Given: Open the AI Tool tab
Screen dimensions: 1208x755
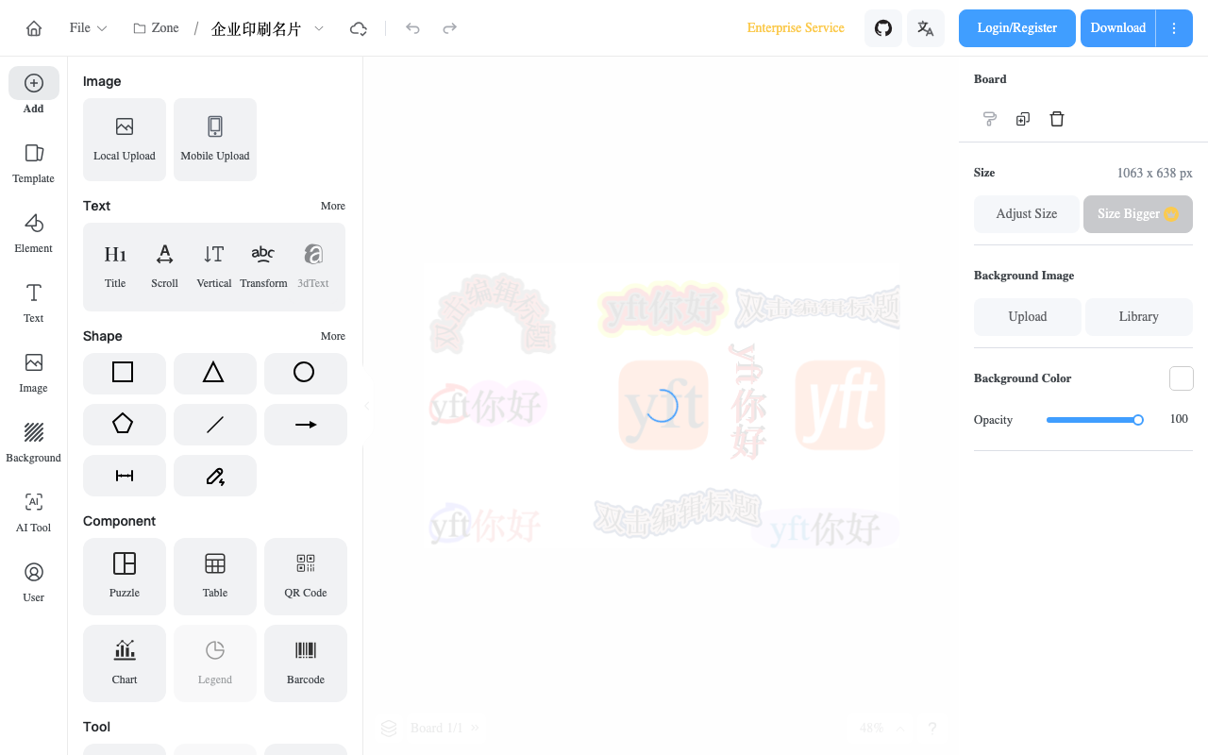Looking at the screenshot, I should 34,512.
